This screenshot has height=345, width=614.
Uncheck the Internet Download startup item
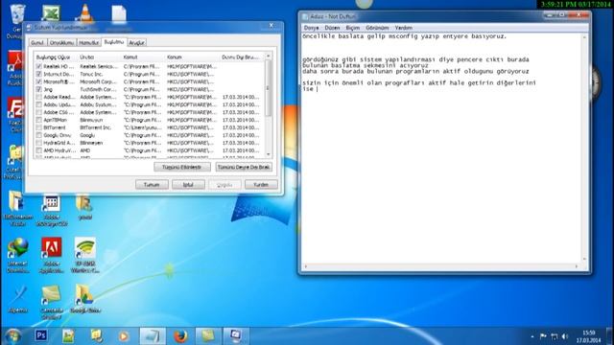pos(38,74)
